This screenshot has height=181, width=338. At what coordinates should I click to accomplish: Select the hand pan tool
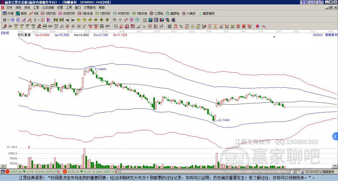[114, 20]
